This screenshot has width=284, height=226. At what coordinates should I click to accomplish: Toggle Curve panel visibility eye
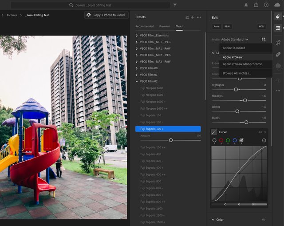[x=260, y=132]
